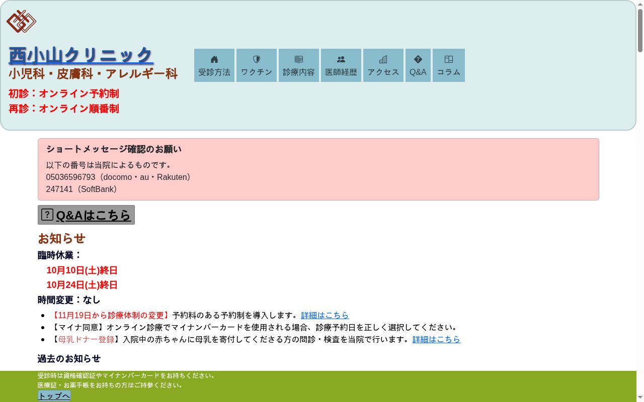Click the 05036596793 phone number line
The height and width of the screenshot is (402, 644).
[119, 177]
